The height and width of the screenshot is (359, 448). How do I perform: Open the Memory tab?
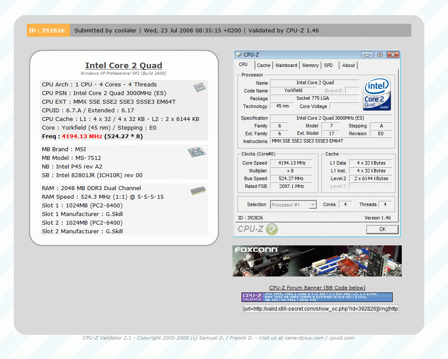pos(310,65)
